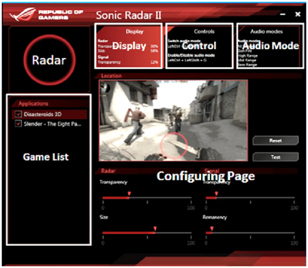Click the Test button
Image resolution: width=308 pixels, height=268 pixels.
[x=275, y=157]
